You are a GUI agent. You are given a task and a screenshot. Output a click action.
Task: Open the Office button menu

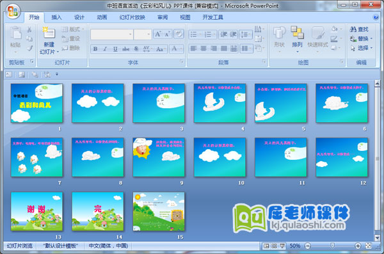coord(13,12)
